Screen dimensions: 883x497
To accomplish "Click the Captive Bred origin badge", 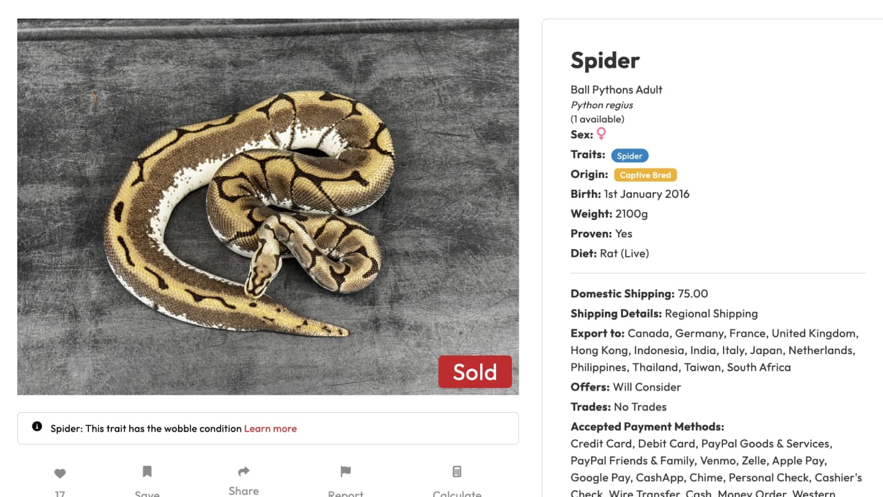I will coord(646,175).
